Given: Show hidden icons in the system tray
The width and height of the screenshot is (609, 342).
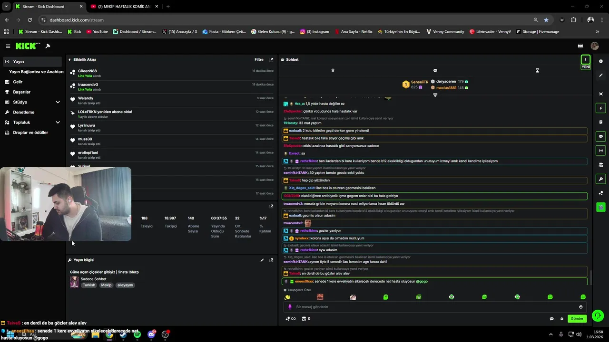Looking at the screenshot, I should pyautogui.click(x=551, y=334).
